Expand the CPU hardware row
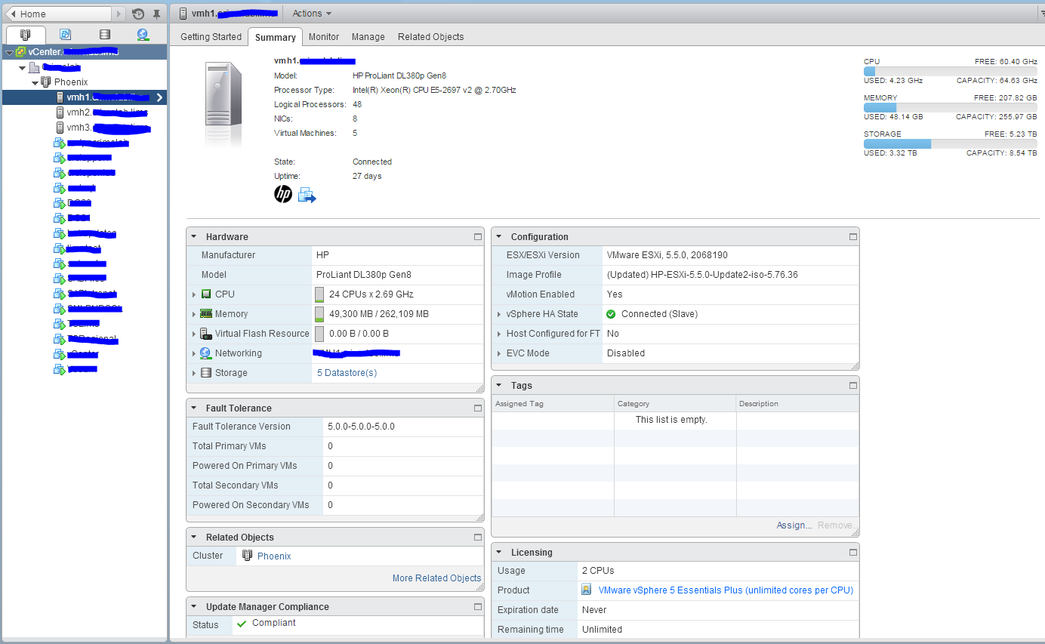The image size is (1045, 644). pos(195,294)
